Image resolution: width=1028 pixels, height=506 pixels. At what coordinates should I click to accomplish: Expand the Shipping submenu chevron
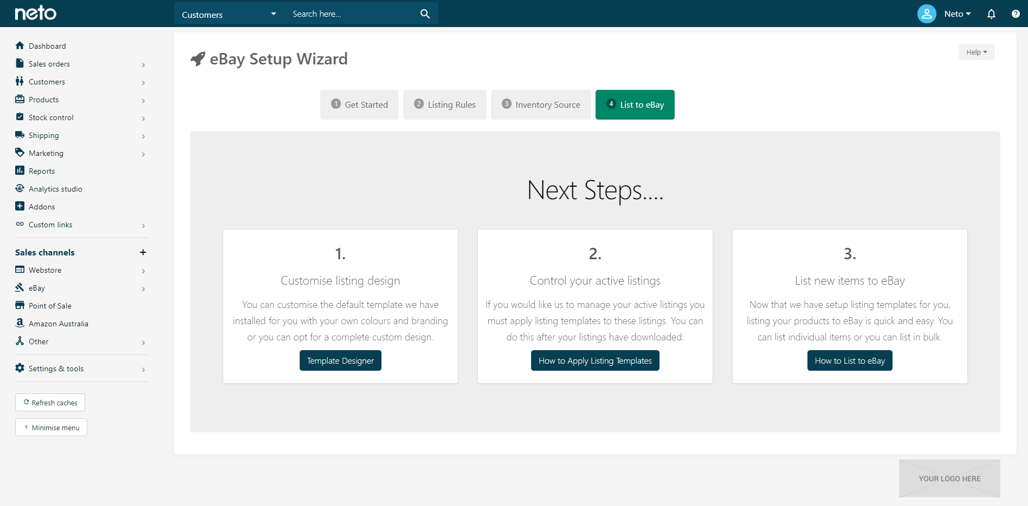(143, 136)
